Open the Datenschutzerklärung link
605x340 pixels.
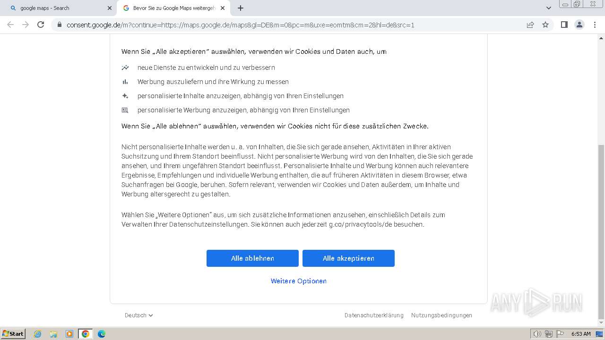tap(374, 315)
